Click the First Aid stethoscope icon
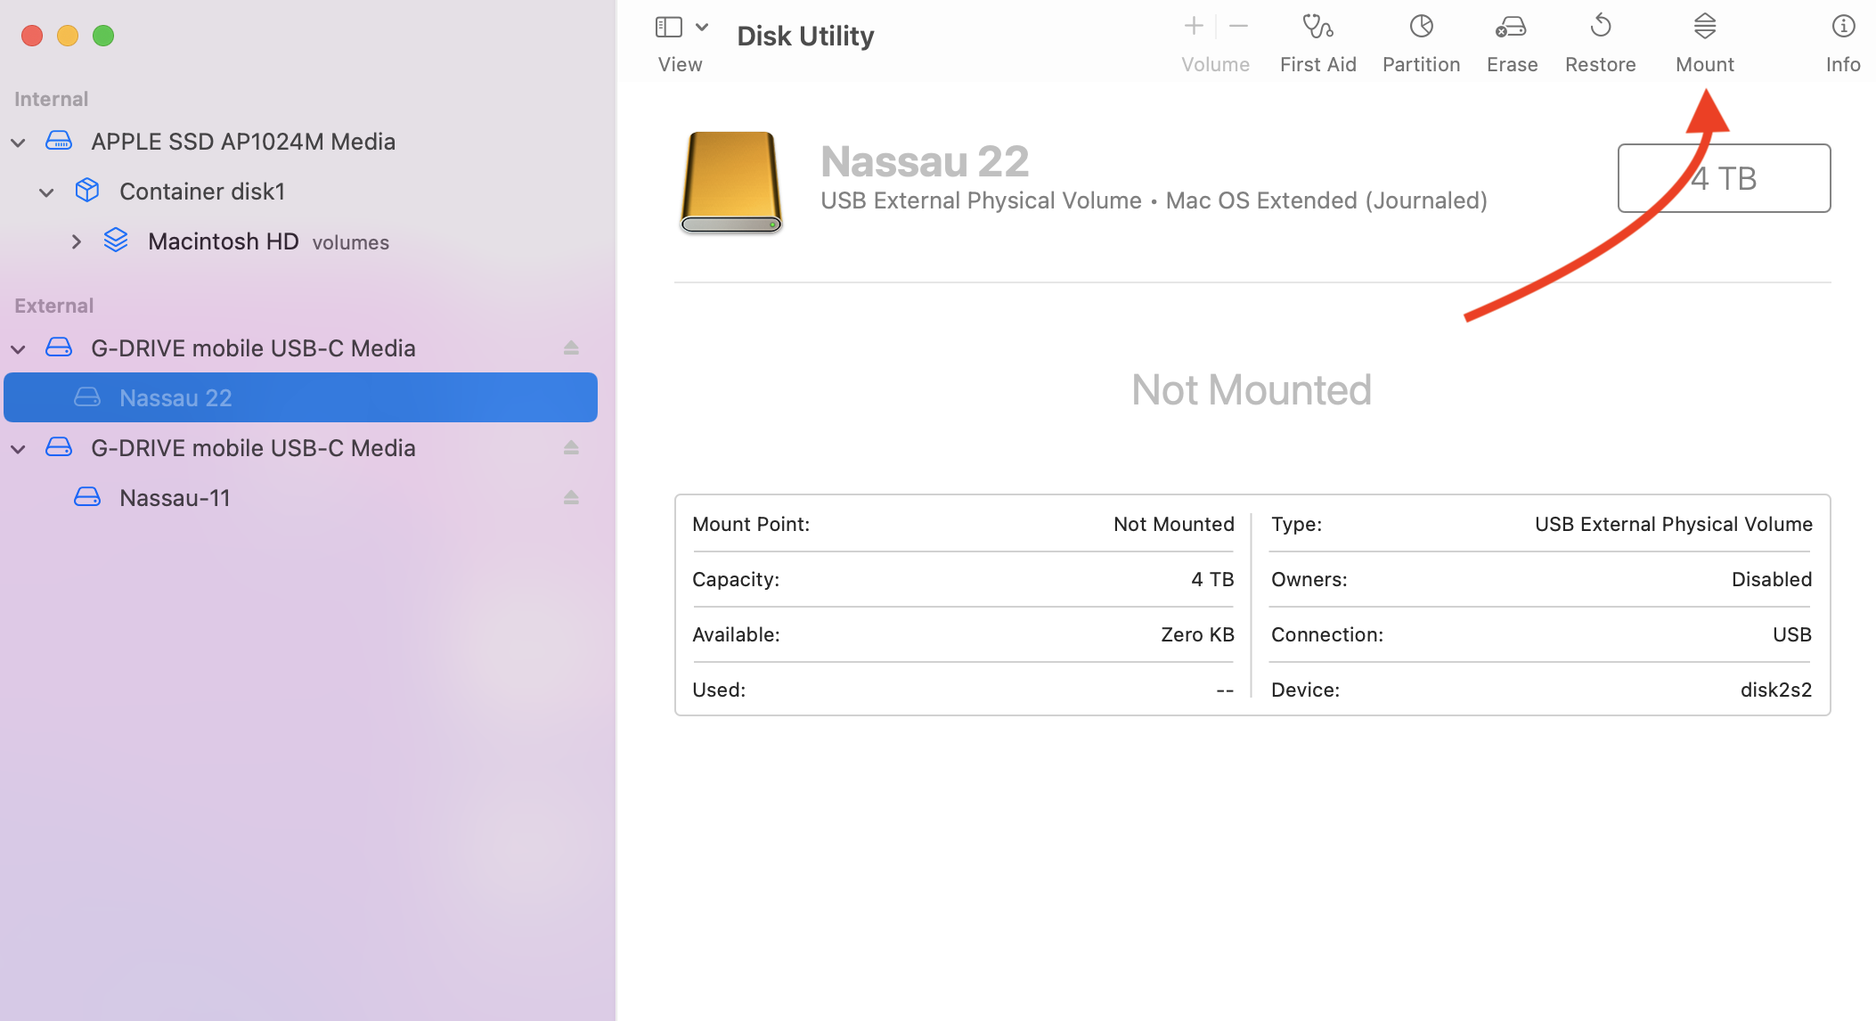The width and height of the screenshot is (1876, 1021). point(1317,27)
